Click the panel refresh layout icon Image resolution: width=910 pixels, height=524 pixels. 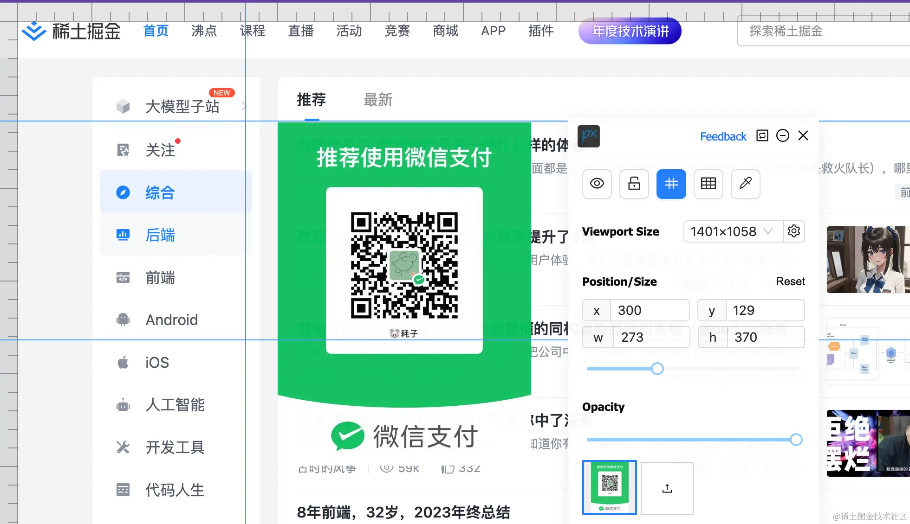(762, 135)
